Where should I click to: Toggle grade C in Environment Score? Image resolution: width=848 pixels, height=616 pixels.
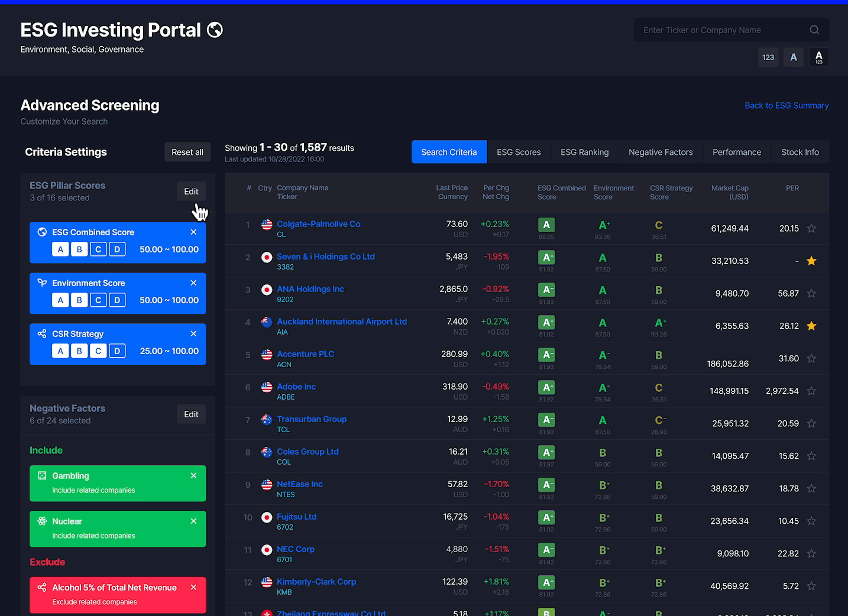pos(98,300)
